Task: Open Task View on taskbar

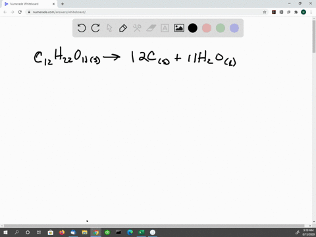Action: [39, 232]
